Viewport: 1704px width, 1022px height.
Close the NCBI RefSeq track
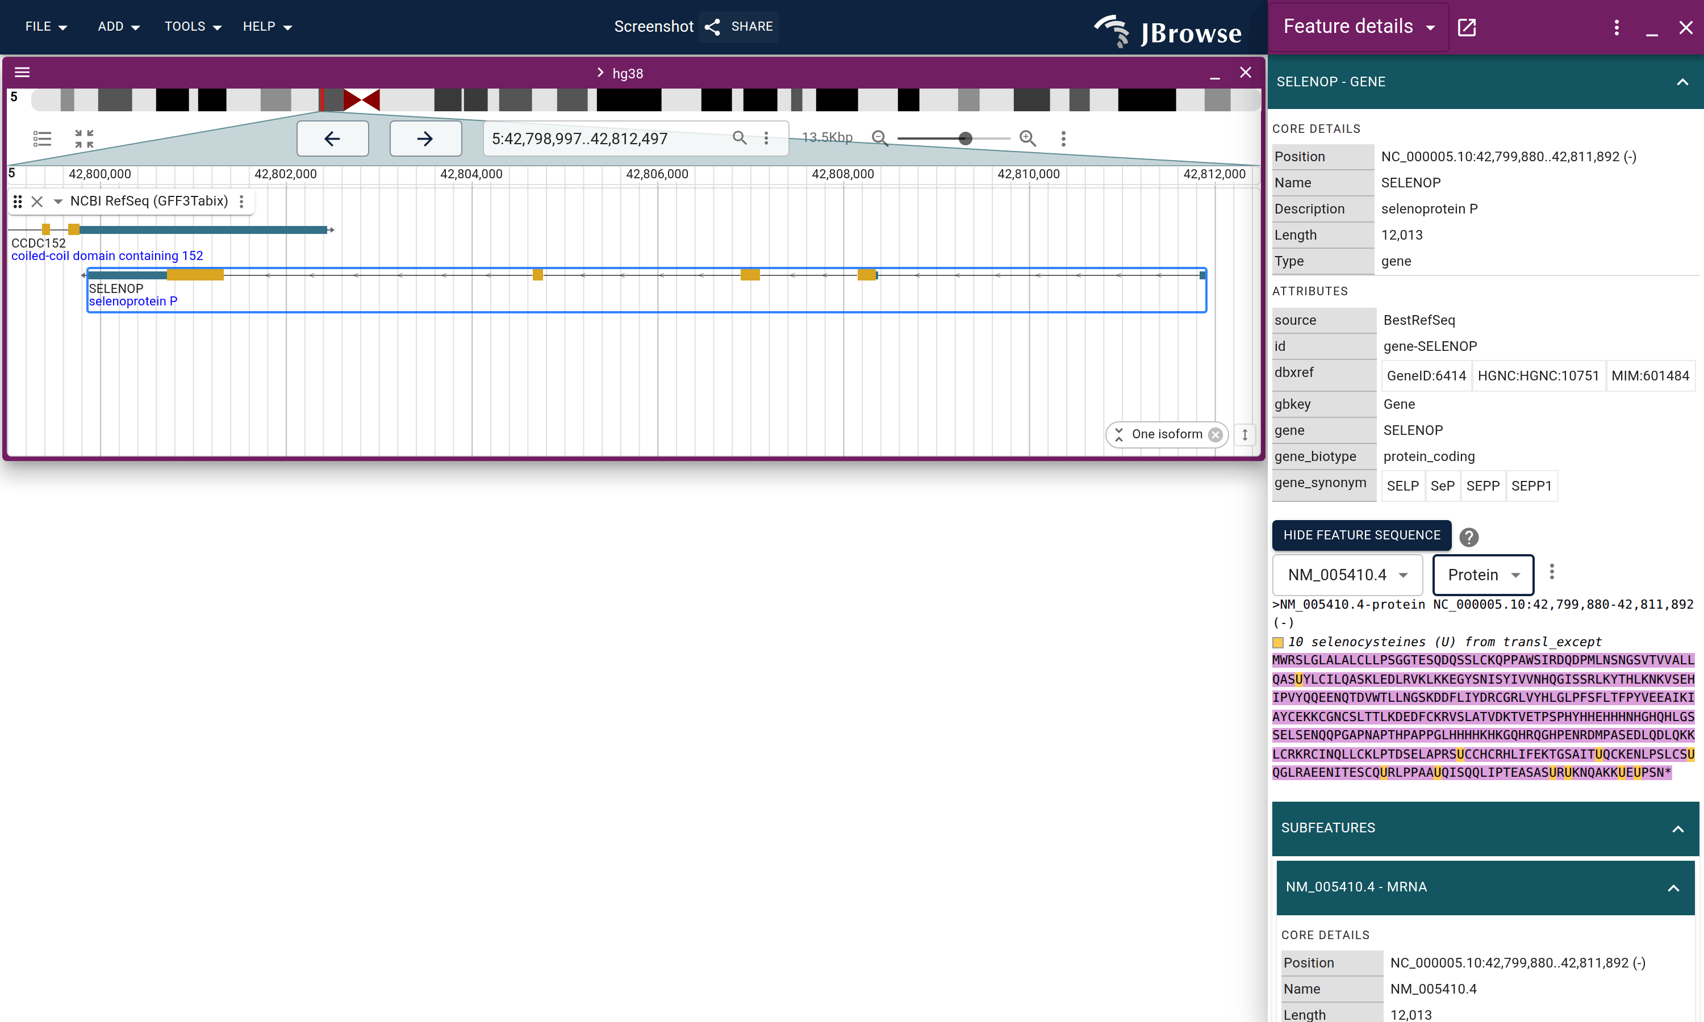click(37, 201)
